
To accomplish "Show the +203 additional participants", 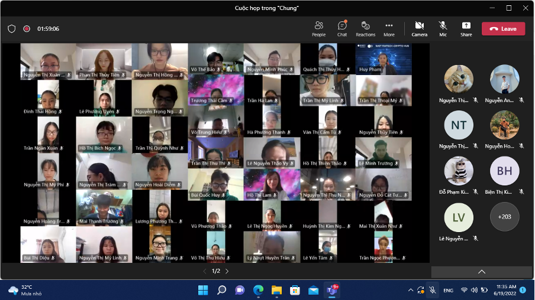I will pos(504,217).
